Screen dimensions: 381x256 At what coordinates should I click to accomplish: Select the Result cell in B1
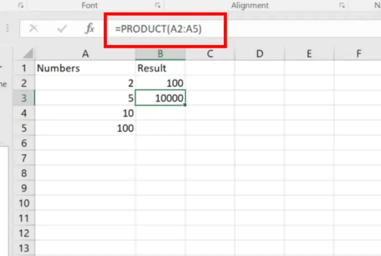[160, 68]
